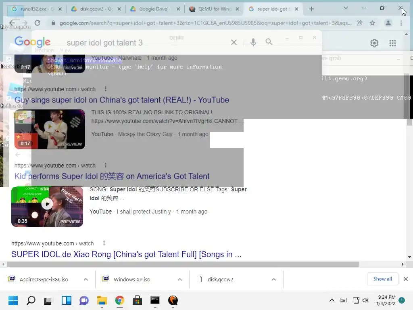Open the clock showing 9:24 PM

point(386,300)
